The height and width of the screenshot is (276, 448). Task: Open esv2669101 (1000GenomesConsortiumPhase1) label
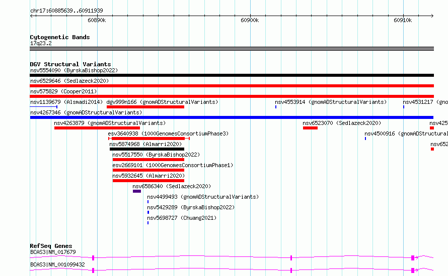[173, 165]
